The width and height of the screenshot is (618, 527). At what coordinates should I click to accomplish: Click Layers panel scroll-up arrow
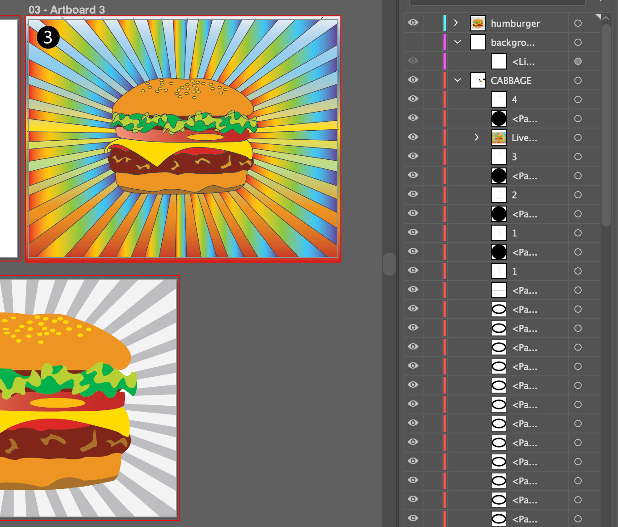pos(606,18)
